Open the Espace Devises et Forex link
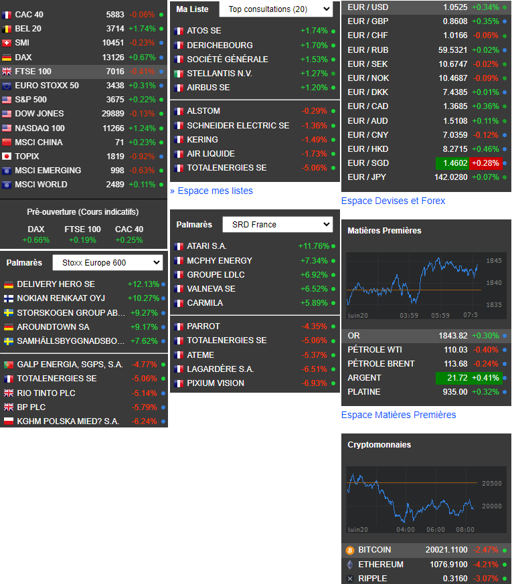The width and height of the screenshot is (512, 584). tap(393, 201)
